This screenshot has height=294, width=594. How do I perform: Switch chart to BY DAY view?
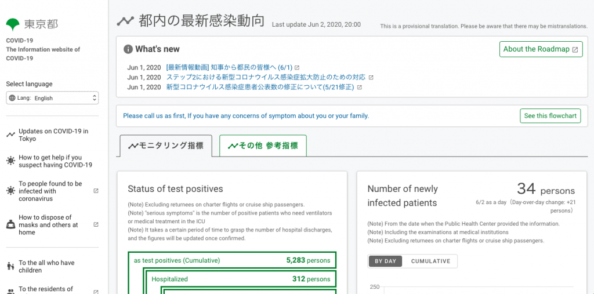tap(385, 262)
